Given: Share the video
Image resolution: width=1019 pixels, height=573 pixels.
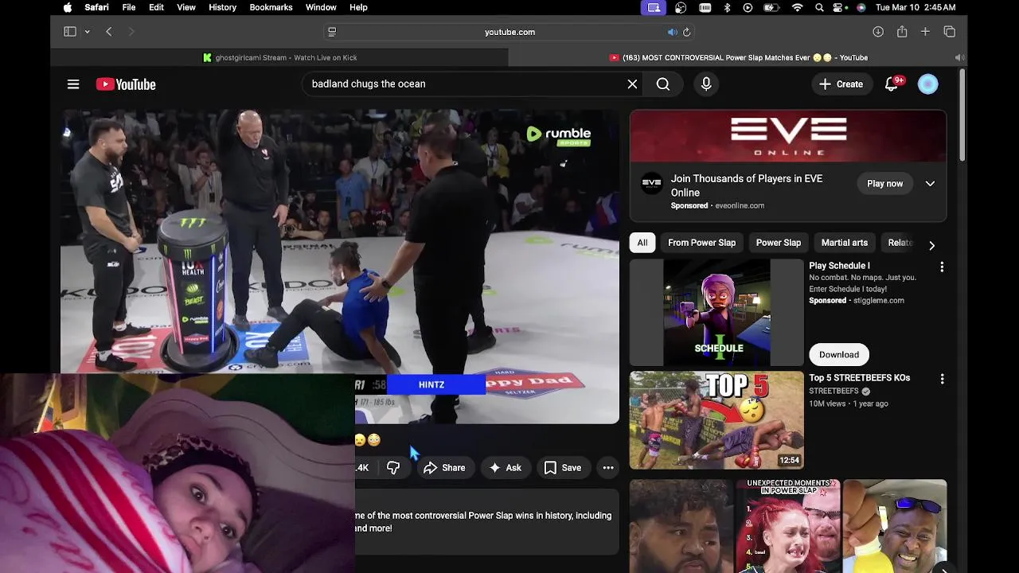Looking at the screenshot, I should [445, 468].
